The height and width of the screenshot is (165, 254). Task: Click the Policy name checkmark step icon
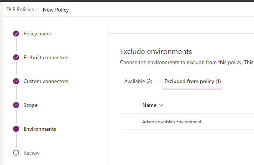(x=16, y=34)
